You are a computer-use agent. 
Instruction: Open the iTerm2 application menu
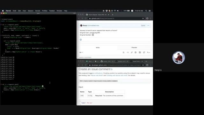[x=8, y=11]
